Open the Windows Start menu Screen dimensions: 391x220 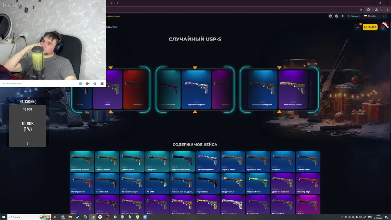click(3, 217)
